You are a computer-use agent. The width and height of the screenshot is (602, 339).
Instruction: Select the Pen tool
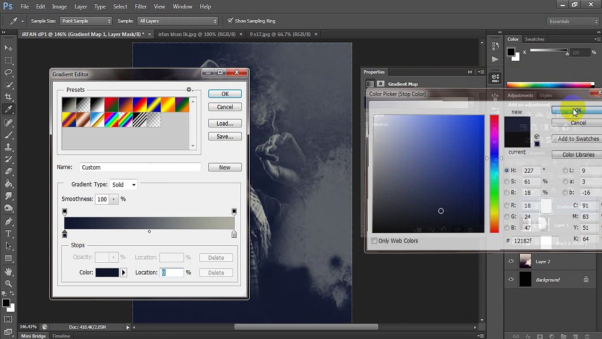click(8, 221)
